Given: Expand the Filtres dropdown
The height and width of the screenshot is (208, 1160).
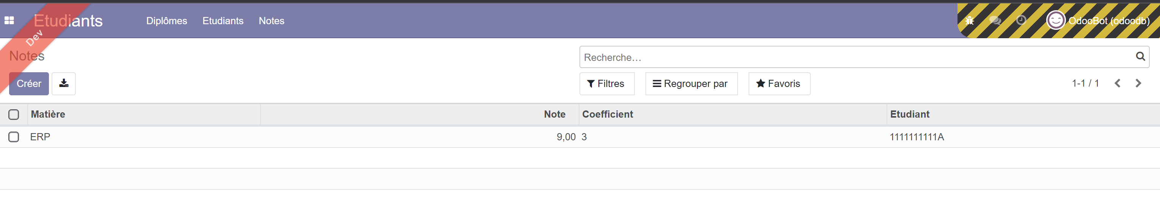Looking at the screenshot, I should (x=606, y=84).
